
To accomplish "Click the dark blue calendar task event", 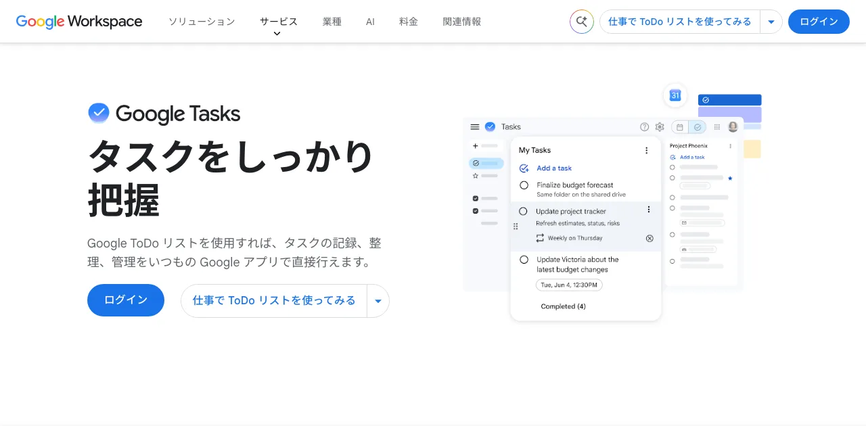I will [x=729, y=100].
